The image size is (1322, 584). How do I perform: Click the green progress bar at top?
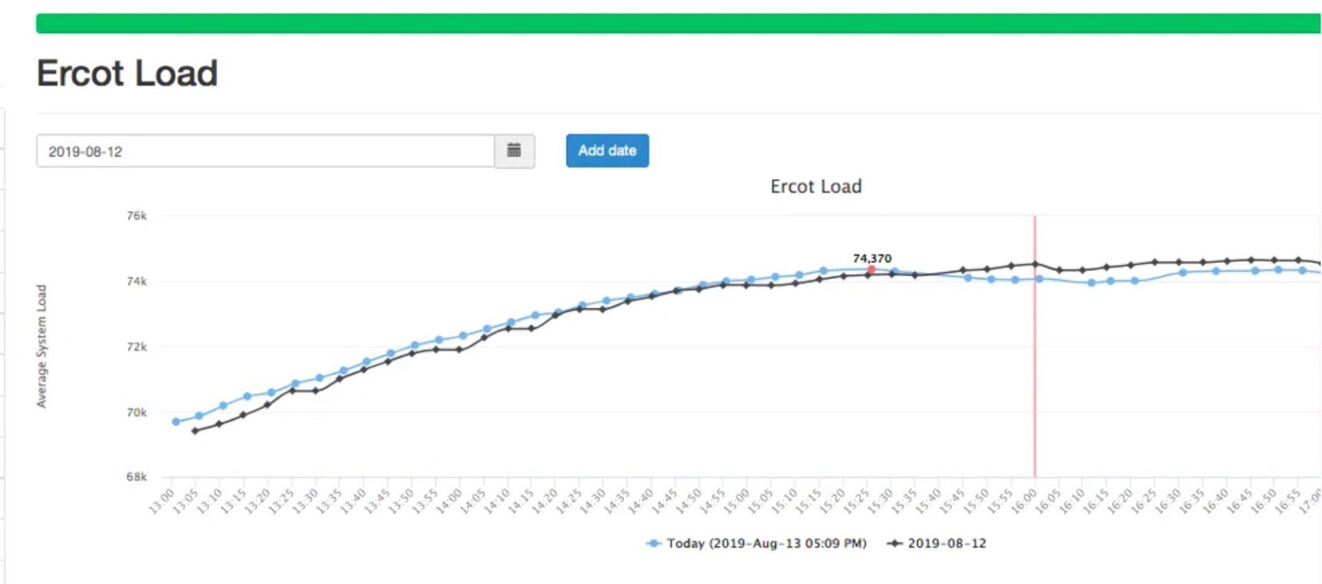point(678,23)
